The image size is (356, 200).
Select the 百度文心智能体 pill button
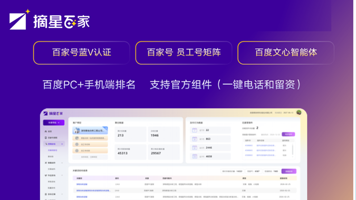(x=286, y=53)
